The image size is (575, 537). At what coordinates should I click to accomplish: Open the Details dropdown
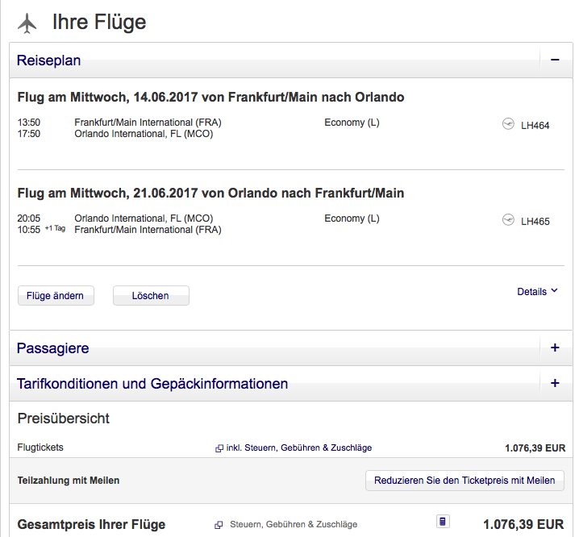pos(537,292)
